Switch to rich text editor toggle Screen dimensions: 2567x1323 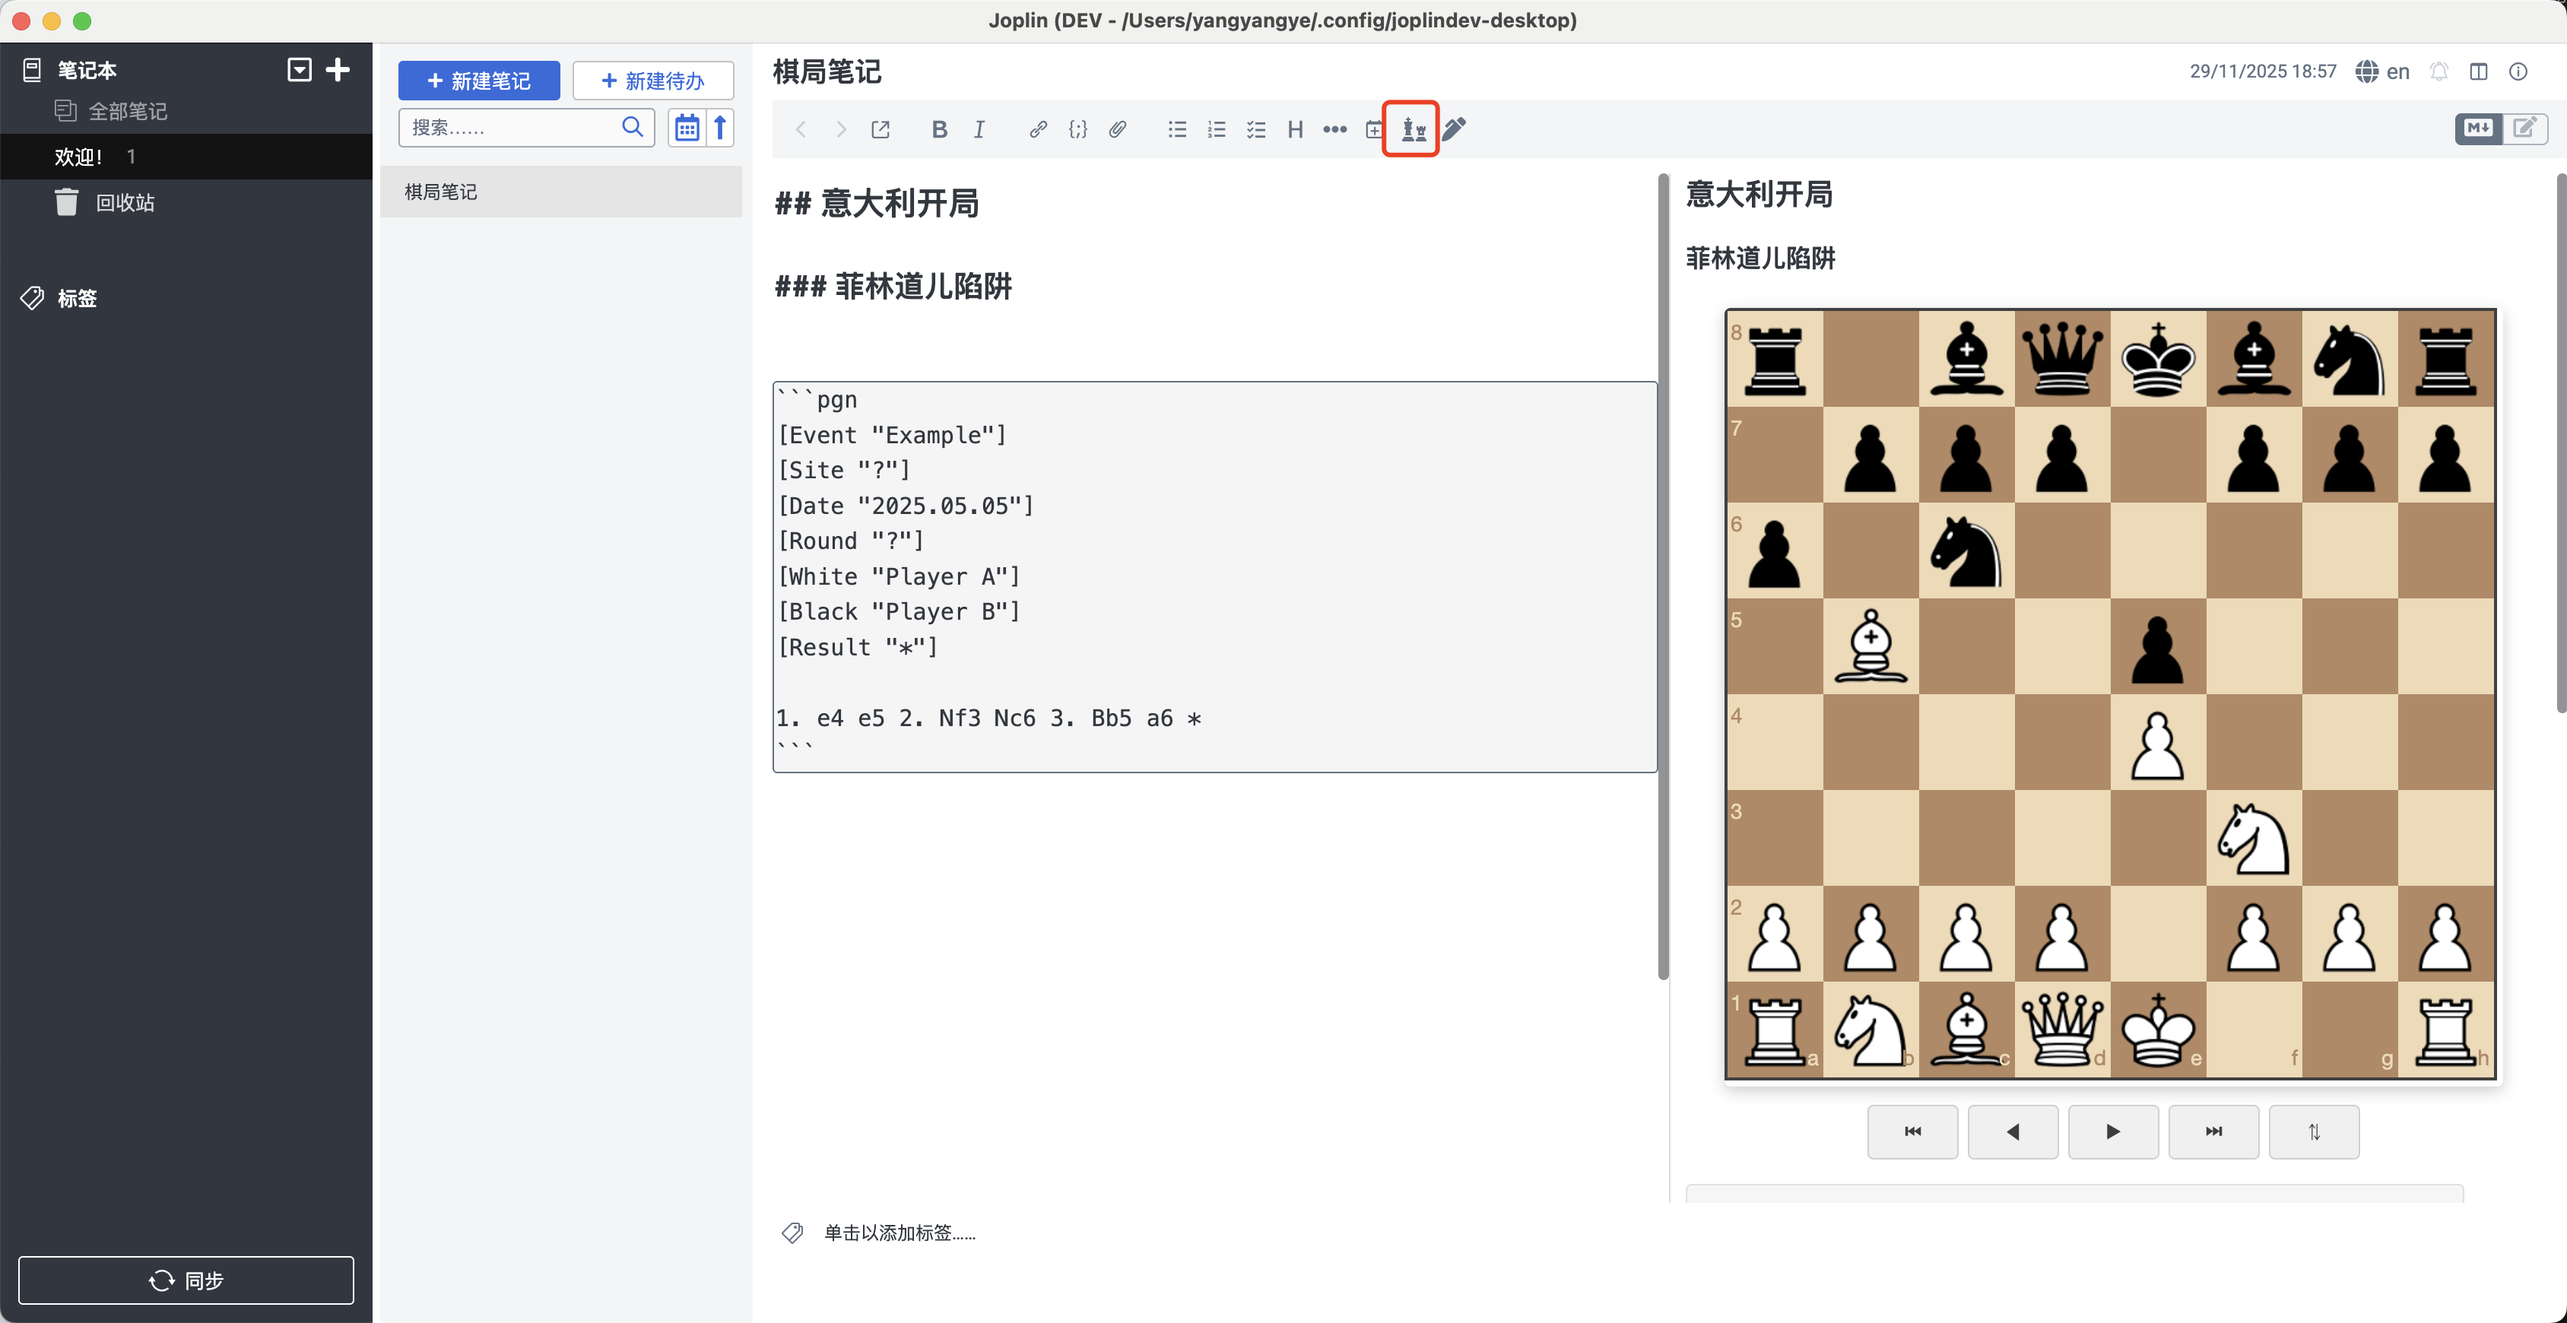(x=2525, y=128)
